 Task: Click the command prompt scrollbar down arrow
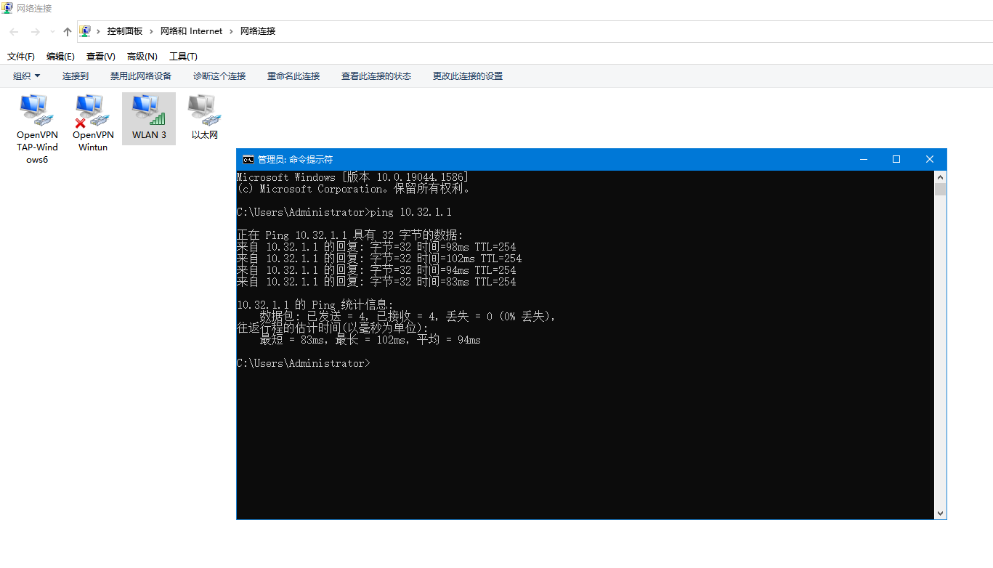pyautogui.click(x=941, y=514)
